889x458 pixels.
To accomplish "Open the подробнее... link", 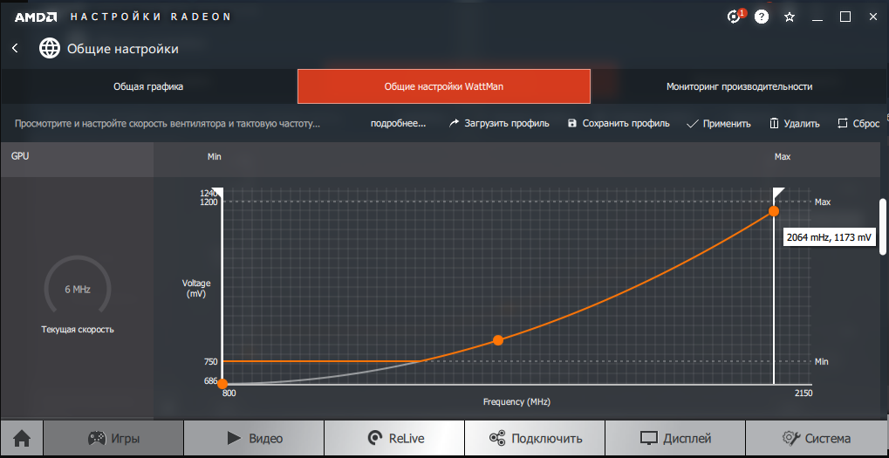I will tap(398, 124).
